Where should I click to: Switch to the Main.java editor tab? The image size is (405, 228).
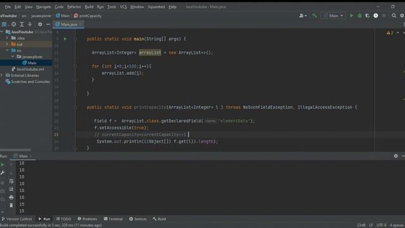pos(69,24)
